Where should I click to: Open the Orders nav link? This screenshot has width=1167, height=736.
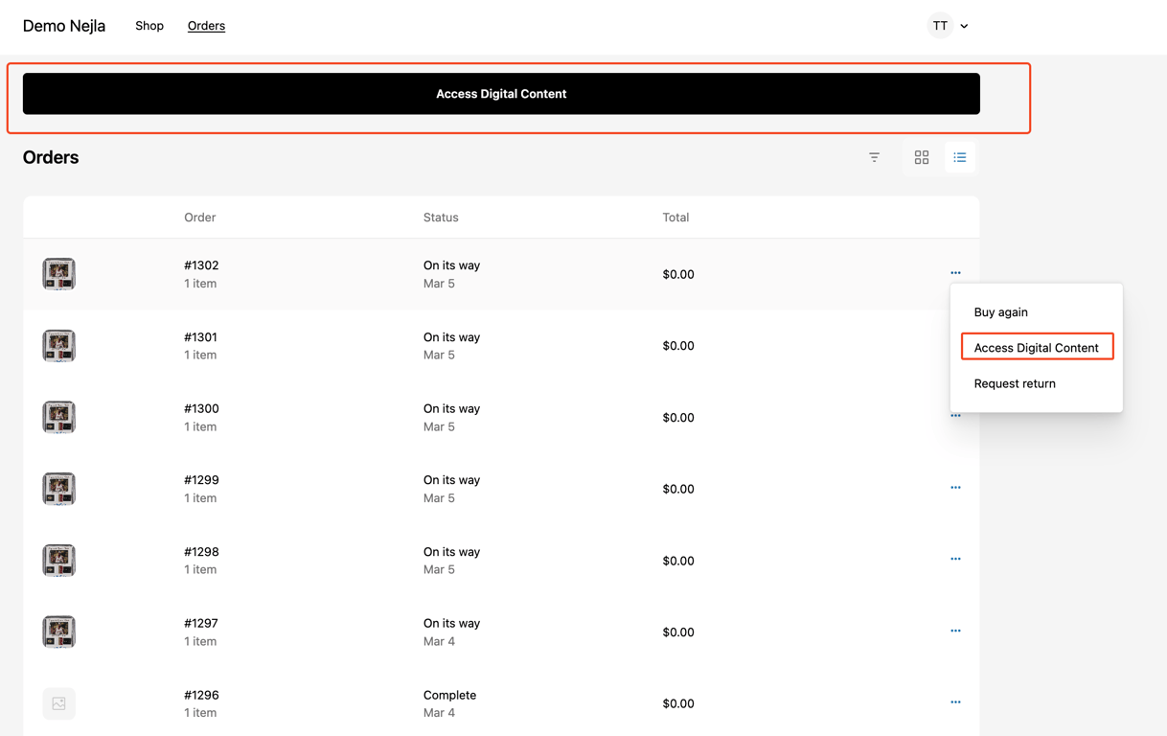[206, 26]
